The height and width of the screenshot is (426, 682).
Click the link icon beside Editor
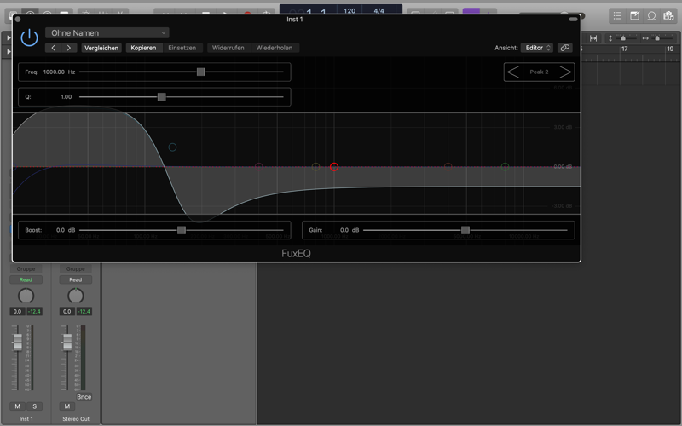pyautogui.click(x=564, y=48)
